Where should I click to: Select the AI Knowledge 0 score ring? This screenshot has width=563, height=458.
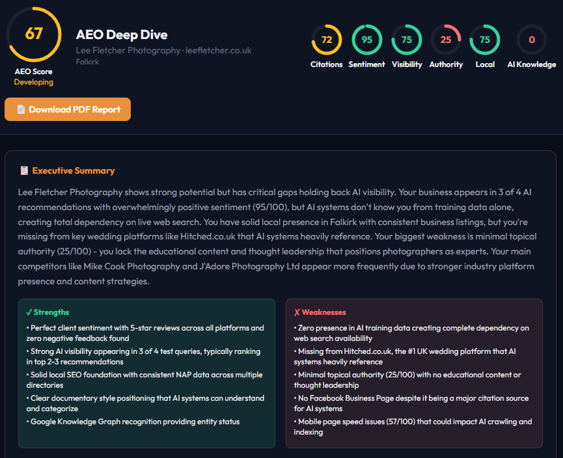[x=532, y=40]
